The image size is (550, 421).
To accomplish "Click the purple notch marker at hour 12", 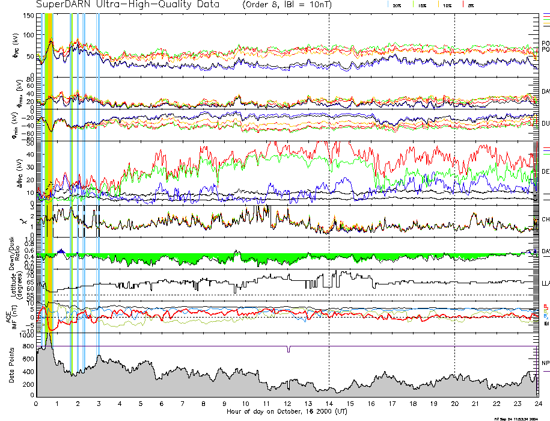I will (x=289, y=349).
